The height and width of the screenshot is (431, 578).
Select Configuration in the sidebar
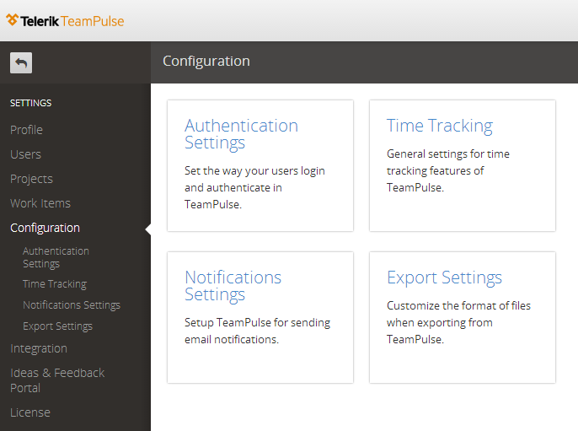[45, 228]
